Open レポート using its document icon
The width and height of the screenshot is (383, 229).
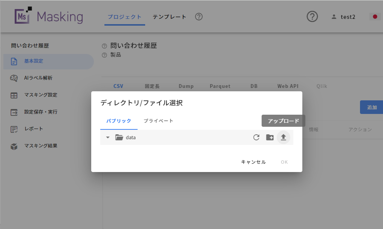coord(14,129)
